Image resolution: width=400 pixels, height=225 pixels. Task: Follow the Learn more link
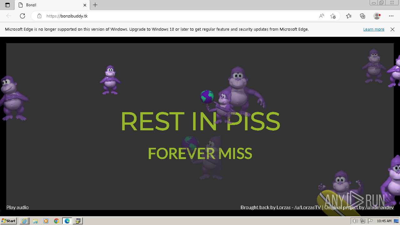[x=374, y=29]
